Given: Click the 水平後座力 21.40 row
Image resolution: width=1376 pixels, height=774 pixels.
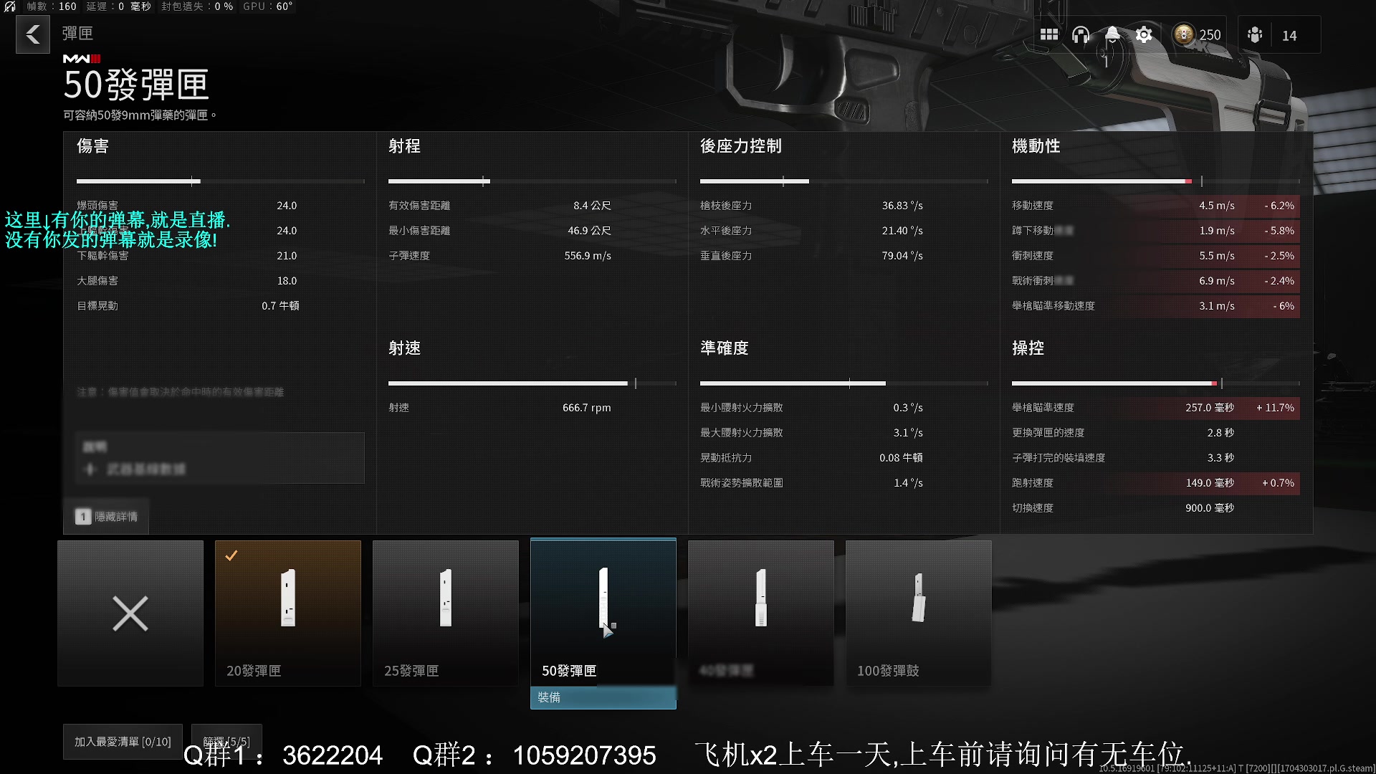Looking at the screenshot, I should pyautogui.click(x=812, y=231).
